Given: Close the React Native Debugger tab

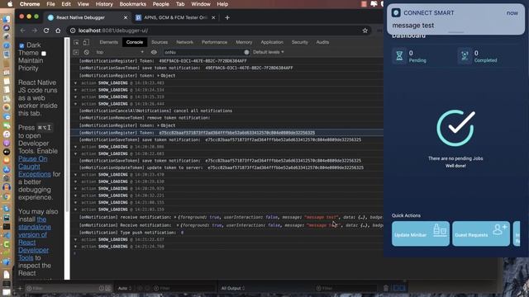Looking at the screenshot, I should point(126,17).
